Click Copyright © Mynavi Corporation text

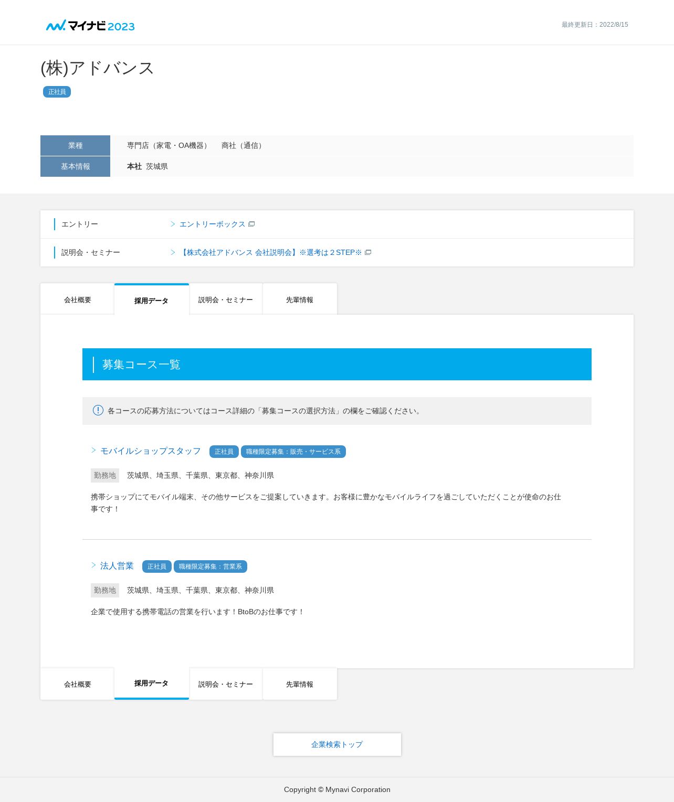coord(337,789)
